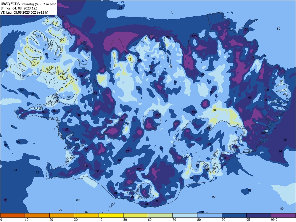Click the "UWC/ECDS: Rakastig (%) í 2 m hæð" title
The width and height of the screenshot is (296, 222).
pyautogui.click(x=28, y=4)
